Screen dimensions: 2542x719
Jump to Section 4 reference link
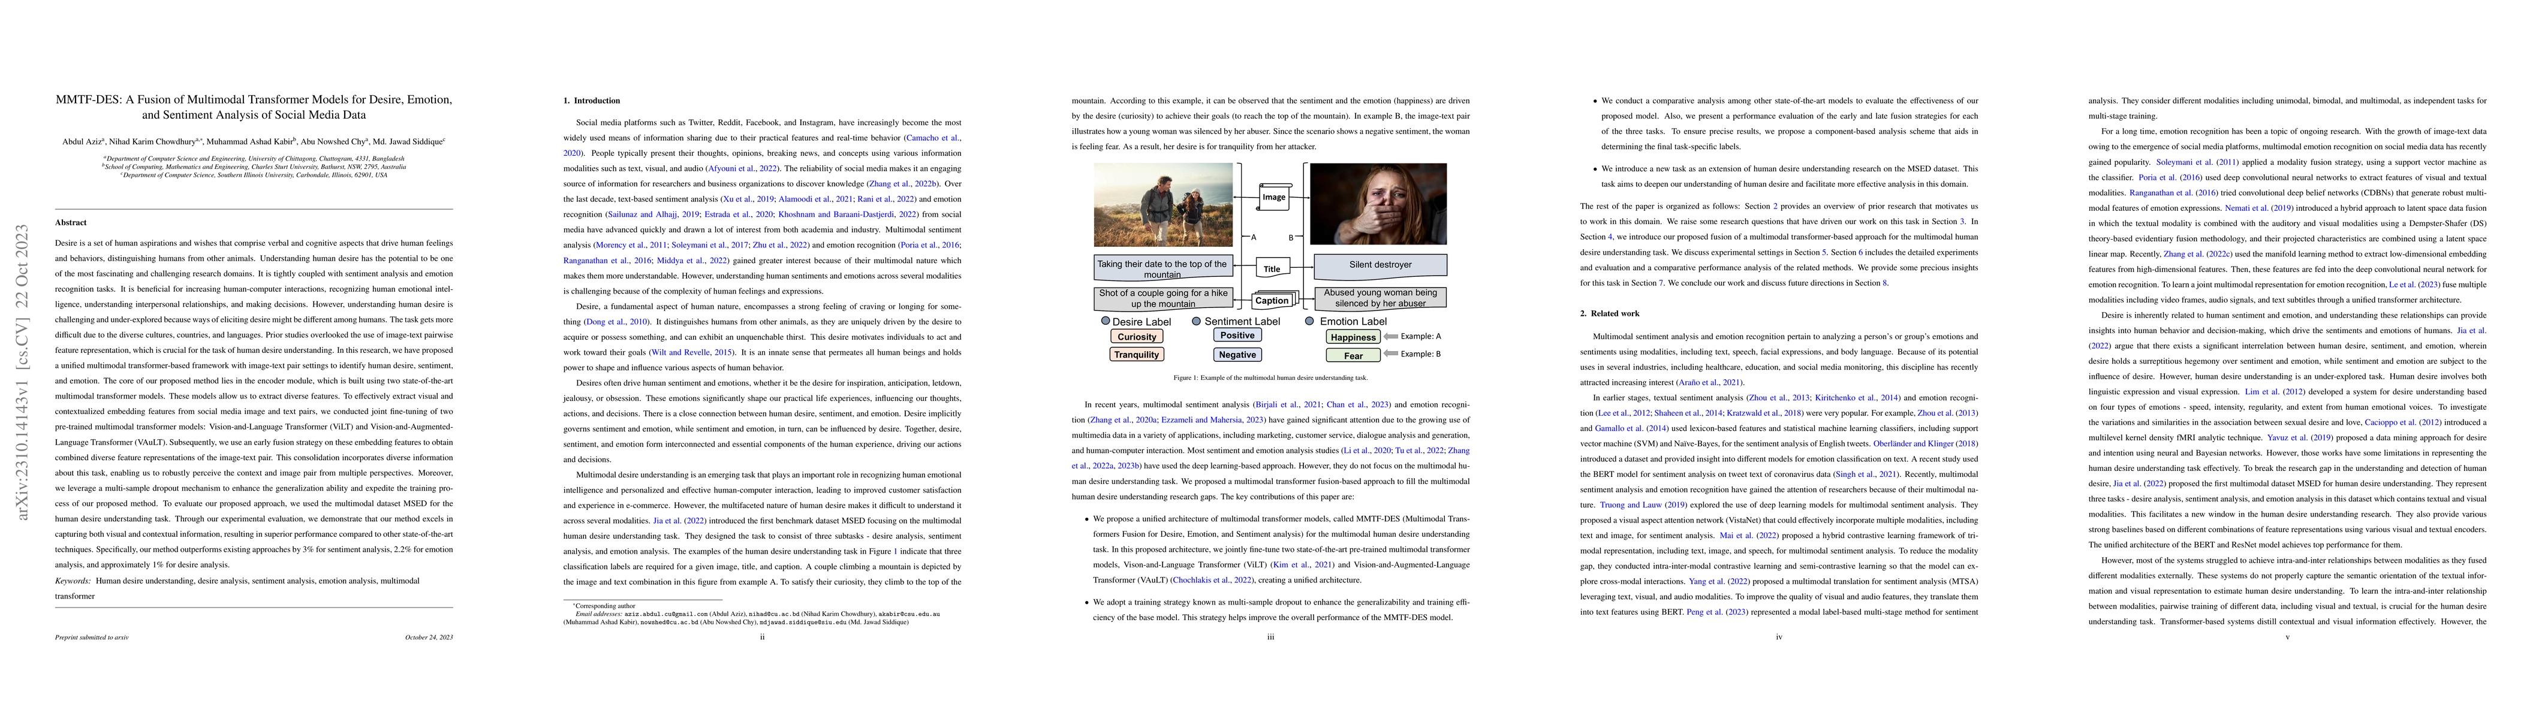[1610, 237]
